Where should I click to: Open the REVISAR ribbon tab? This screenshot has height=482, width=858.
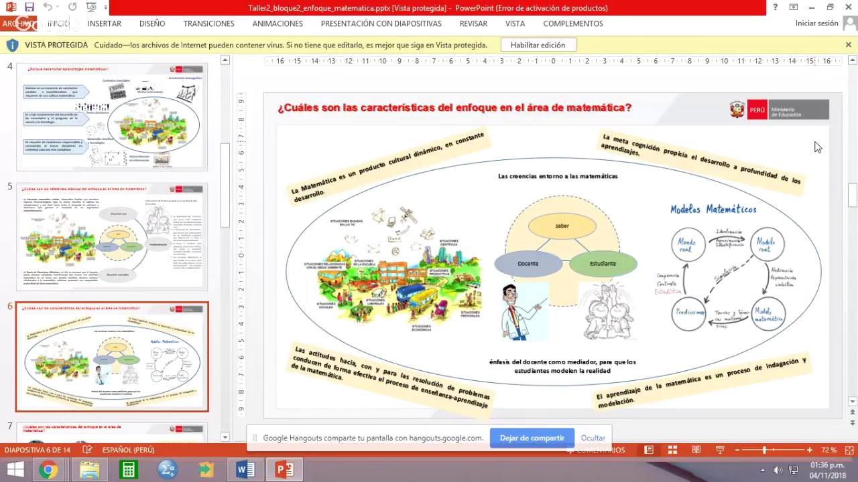coord(473,23)
